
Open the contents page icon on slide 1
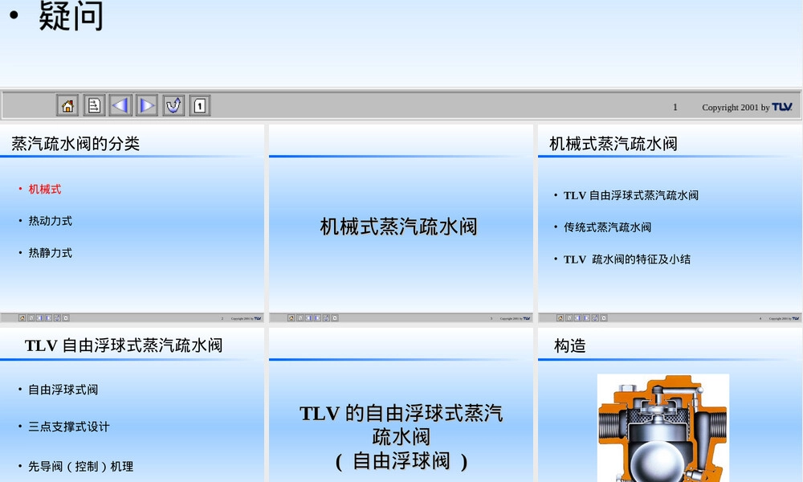[x=94, y=105]
